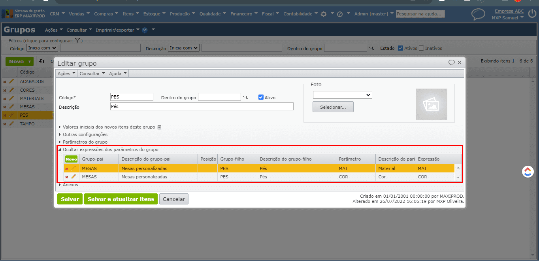Toggle the Ativo checkbox in dialog

[x=261, y=97]
